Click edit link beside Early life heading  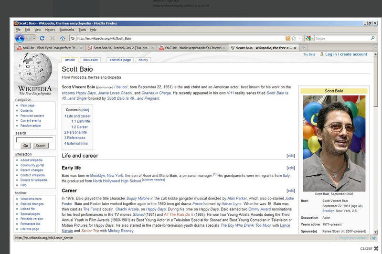[x=291, y=168]
